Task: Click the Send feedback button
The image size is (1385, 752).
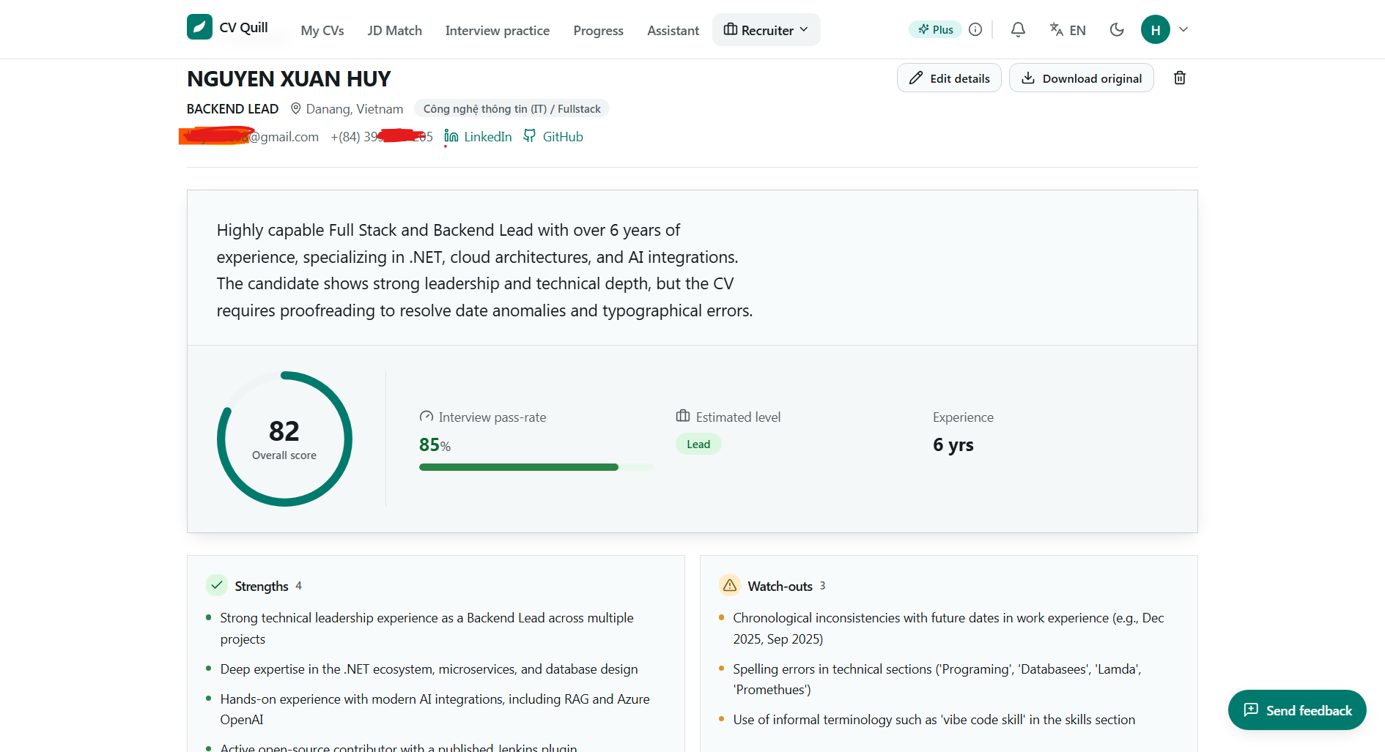Action: pyautogui.click(x=1297, y=710)
